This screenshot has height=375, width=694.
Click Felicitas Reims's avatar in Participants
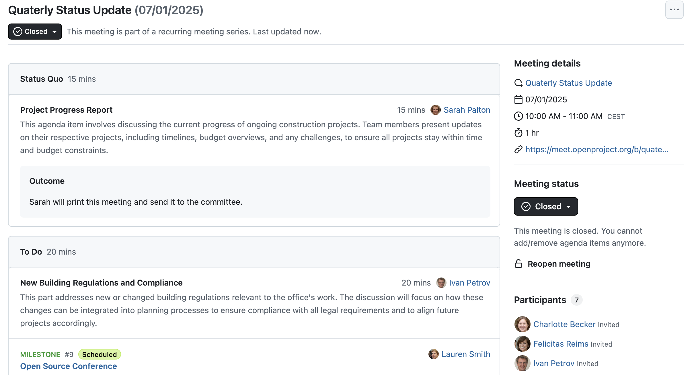click(x=523, y=344)
